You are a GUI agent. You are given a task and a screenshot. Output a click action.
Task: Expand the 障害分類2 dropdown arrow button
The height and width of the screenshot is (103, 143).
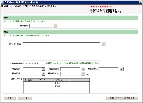pos(83,69)
